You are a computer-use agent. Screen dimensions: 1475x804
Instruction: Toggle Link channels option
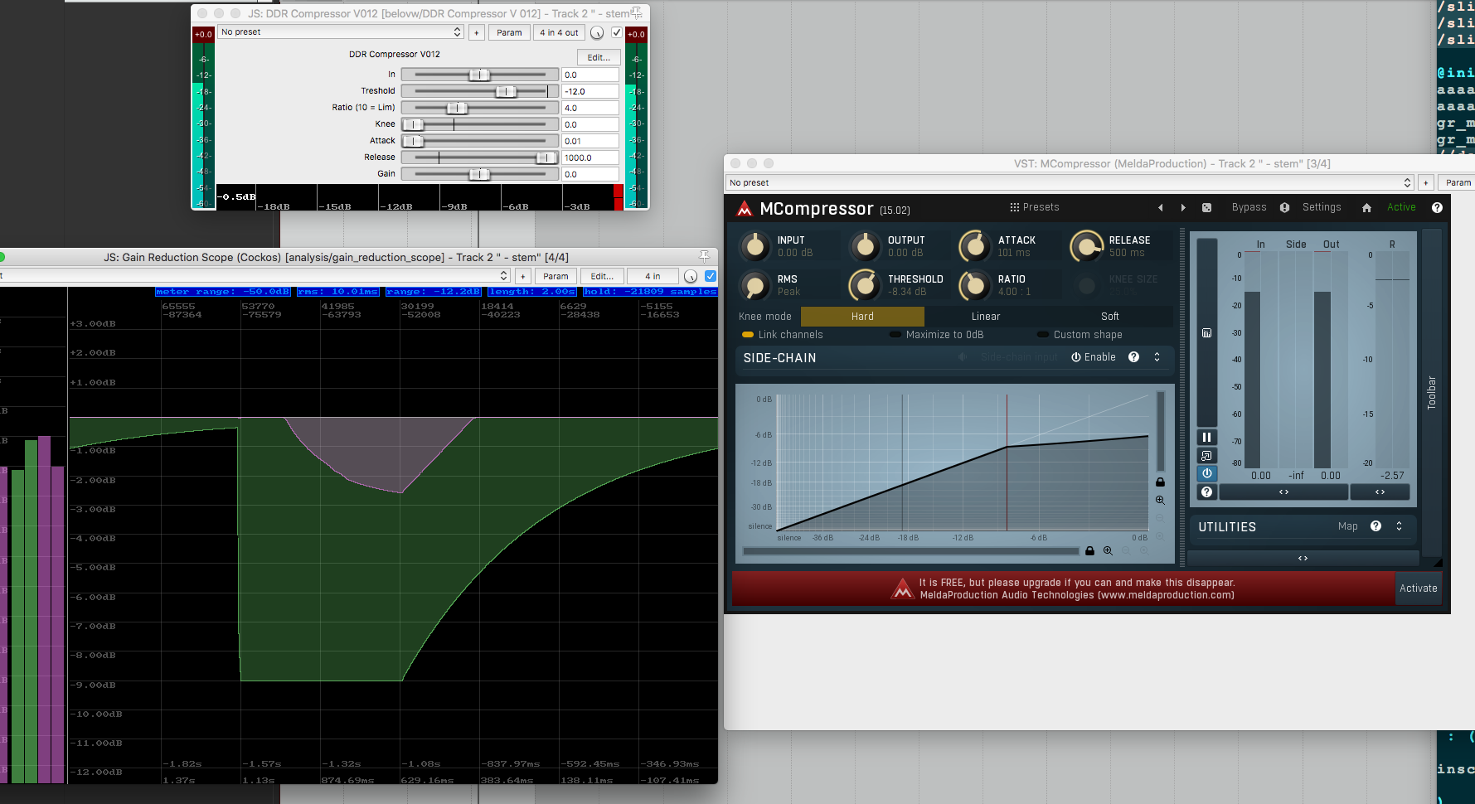[782, 335]
